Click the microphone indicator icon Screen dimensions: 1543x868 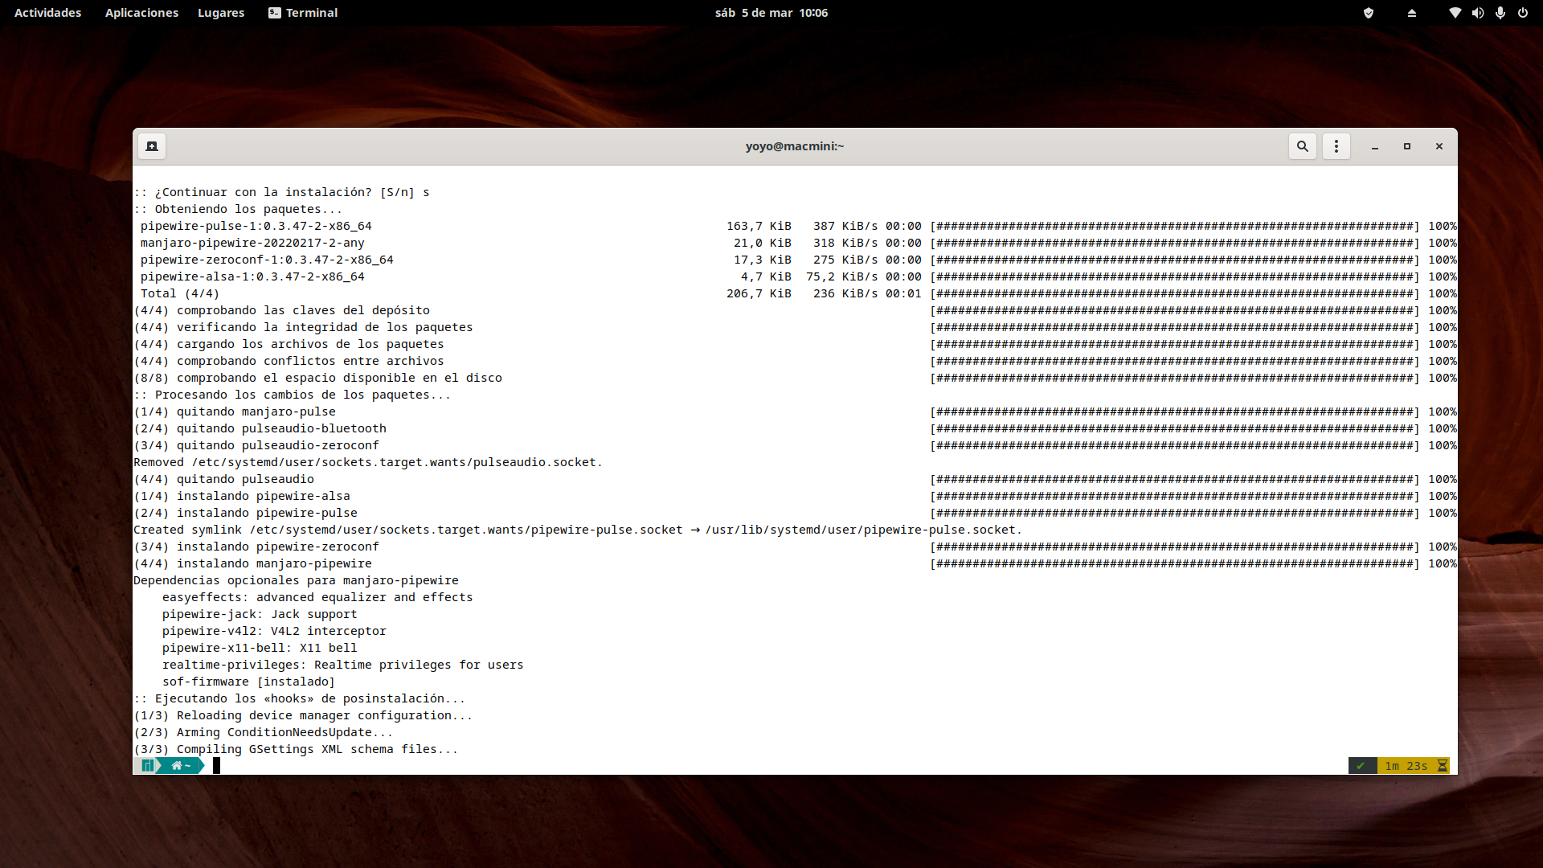(x=1500, y=13)
